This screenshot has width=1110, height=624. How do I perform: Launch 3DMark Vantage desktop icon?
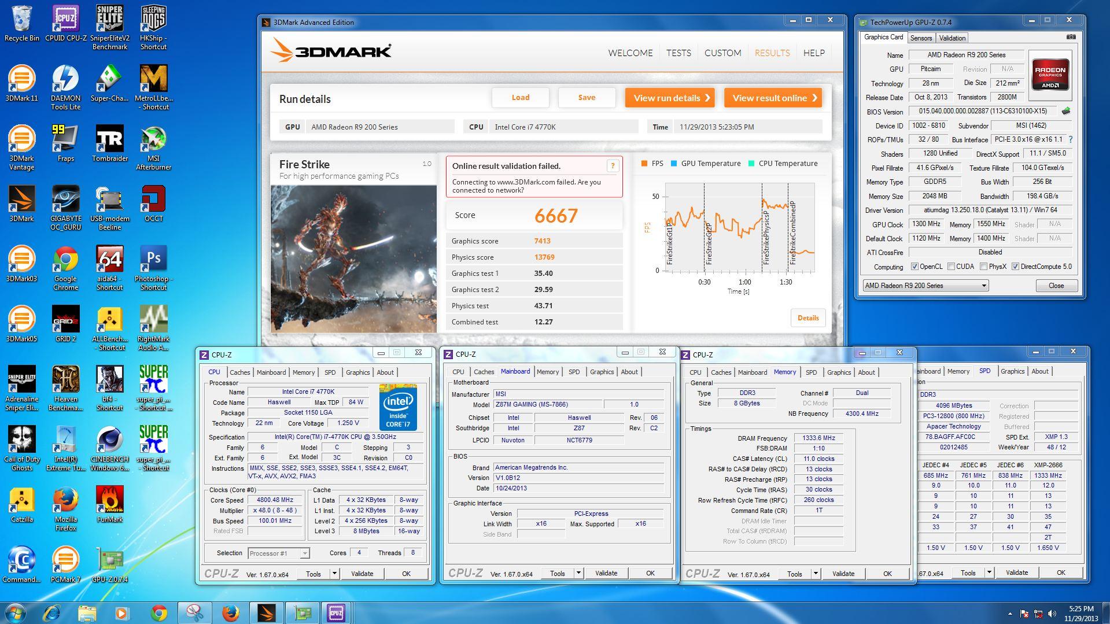(x=21, y=147)
